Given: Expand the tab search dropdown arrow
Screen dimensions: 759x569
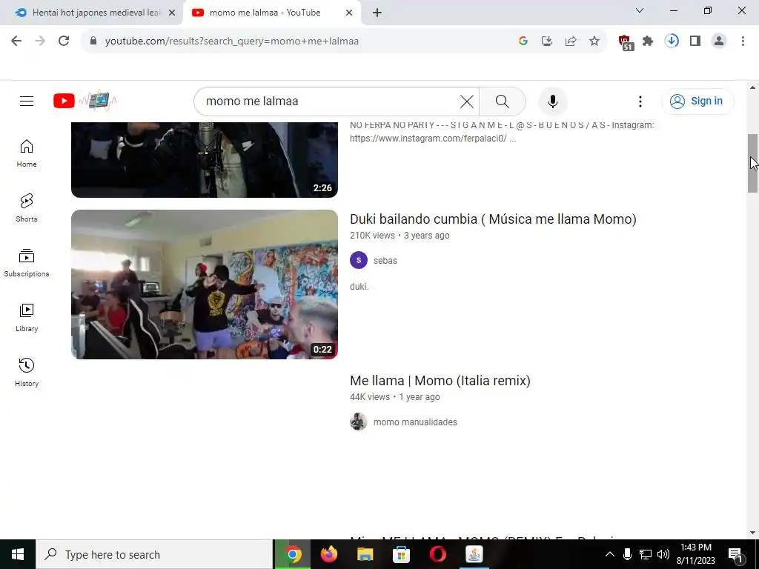Looking at the screenshot, I should [640, 10].
